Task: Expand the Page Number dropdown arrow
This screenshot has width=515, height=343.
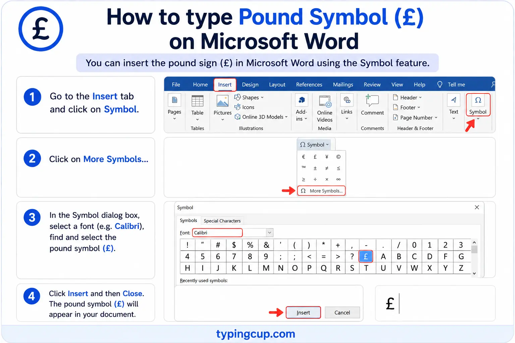Action: point(436,118)
